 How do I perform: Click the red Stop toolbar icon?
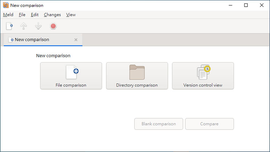[53, 26]
